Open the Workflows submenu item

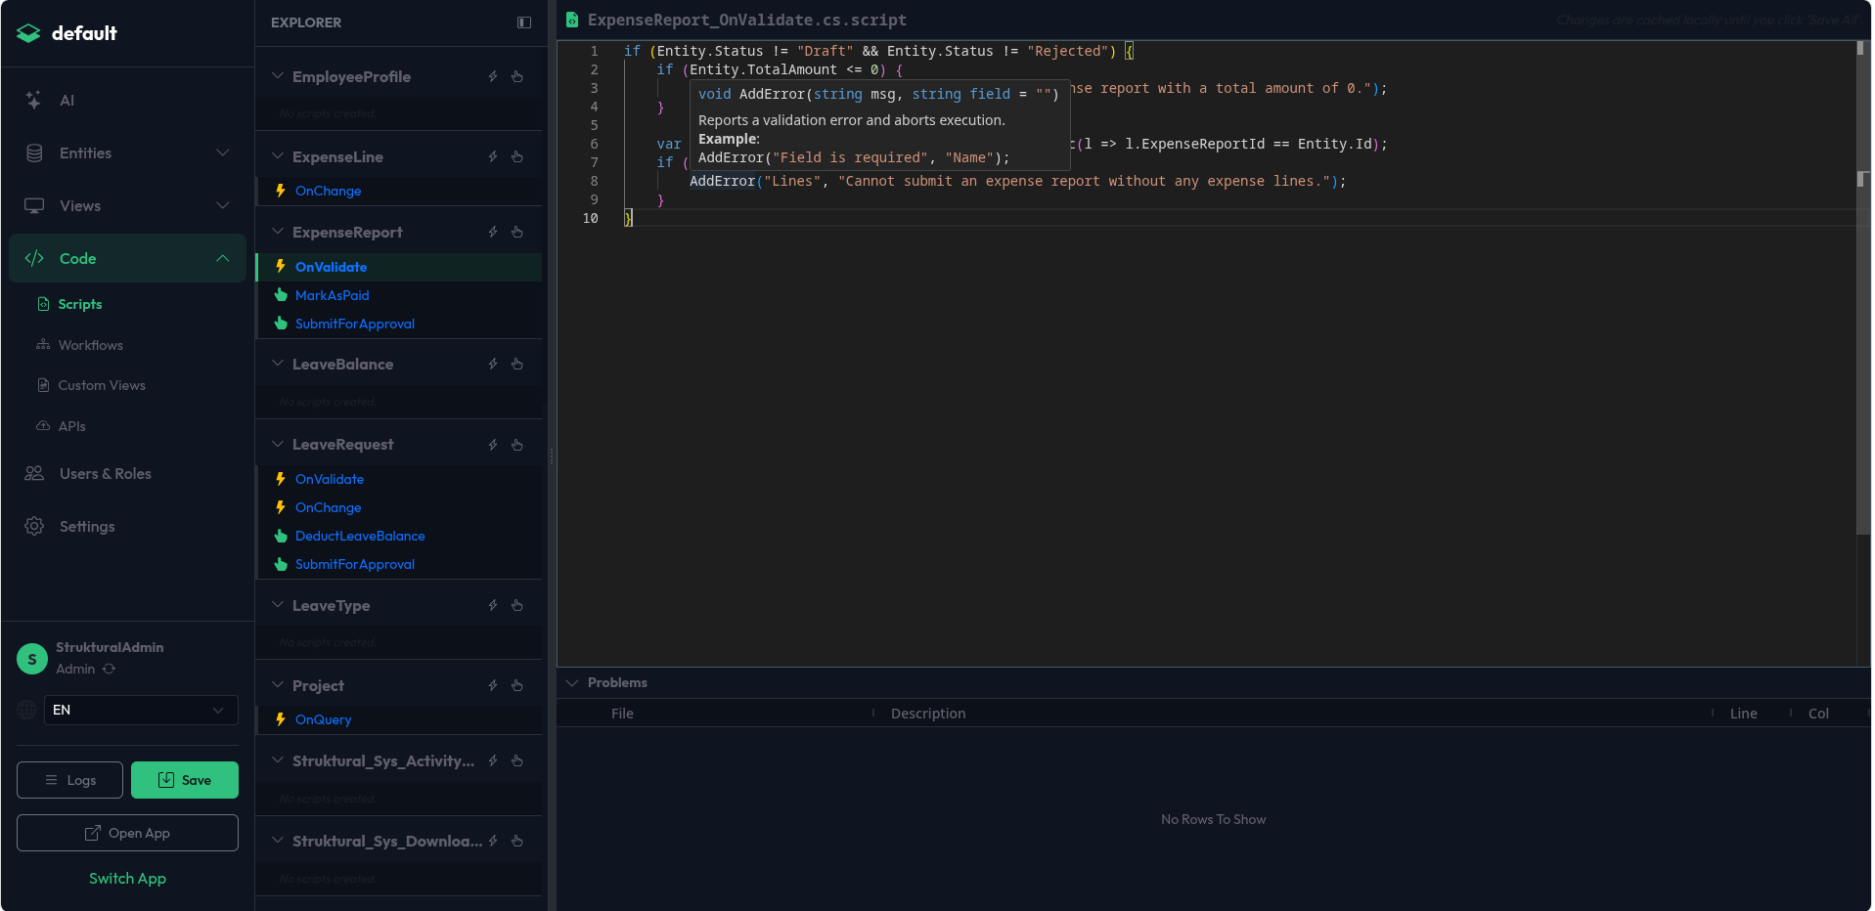[90, 345]
